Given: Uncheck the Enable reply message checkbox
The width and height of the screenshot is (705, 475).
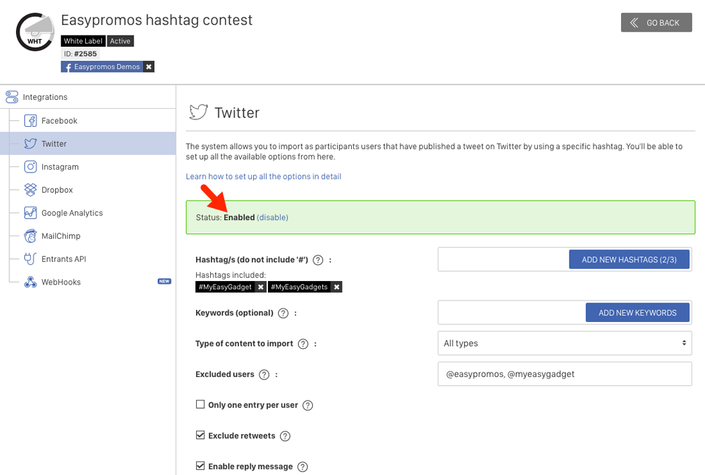Looking at the screenshot, I should 201,466.
